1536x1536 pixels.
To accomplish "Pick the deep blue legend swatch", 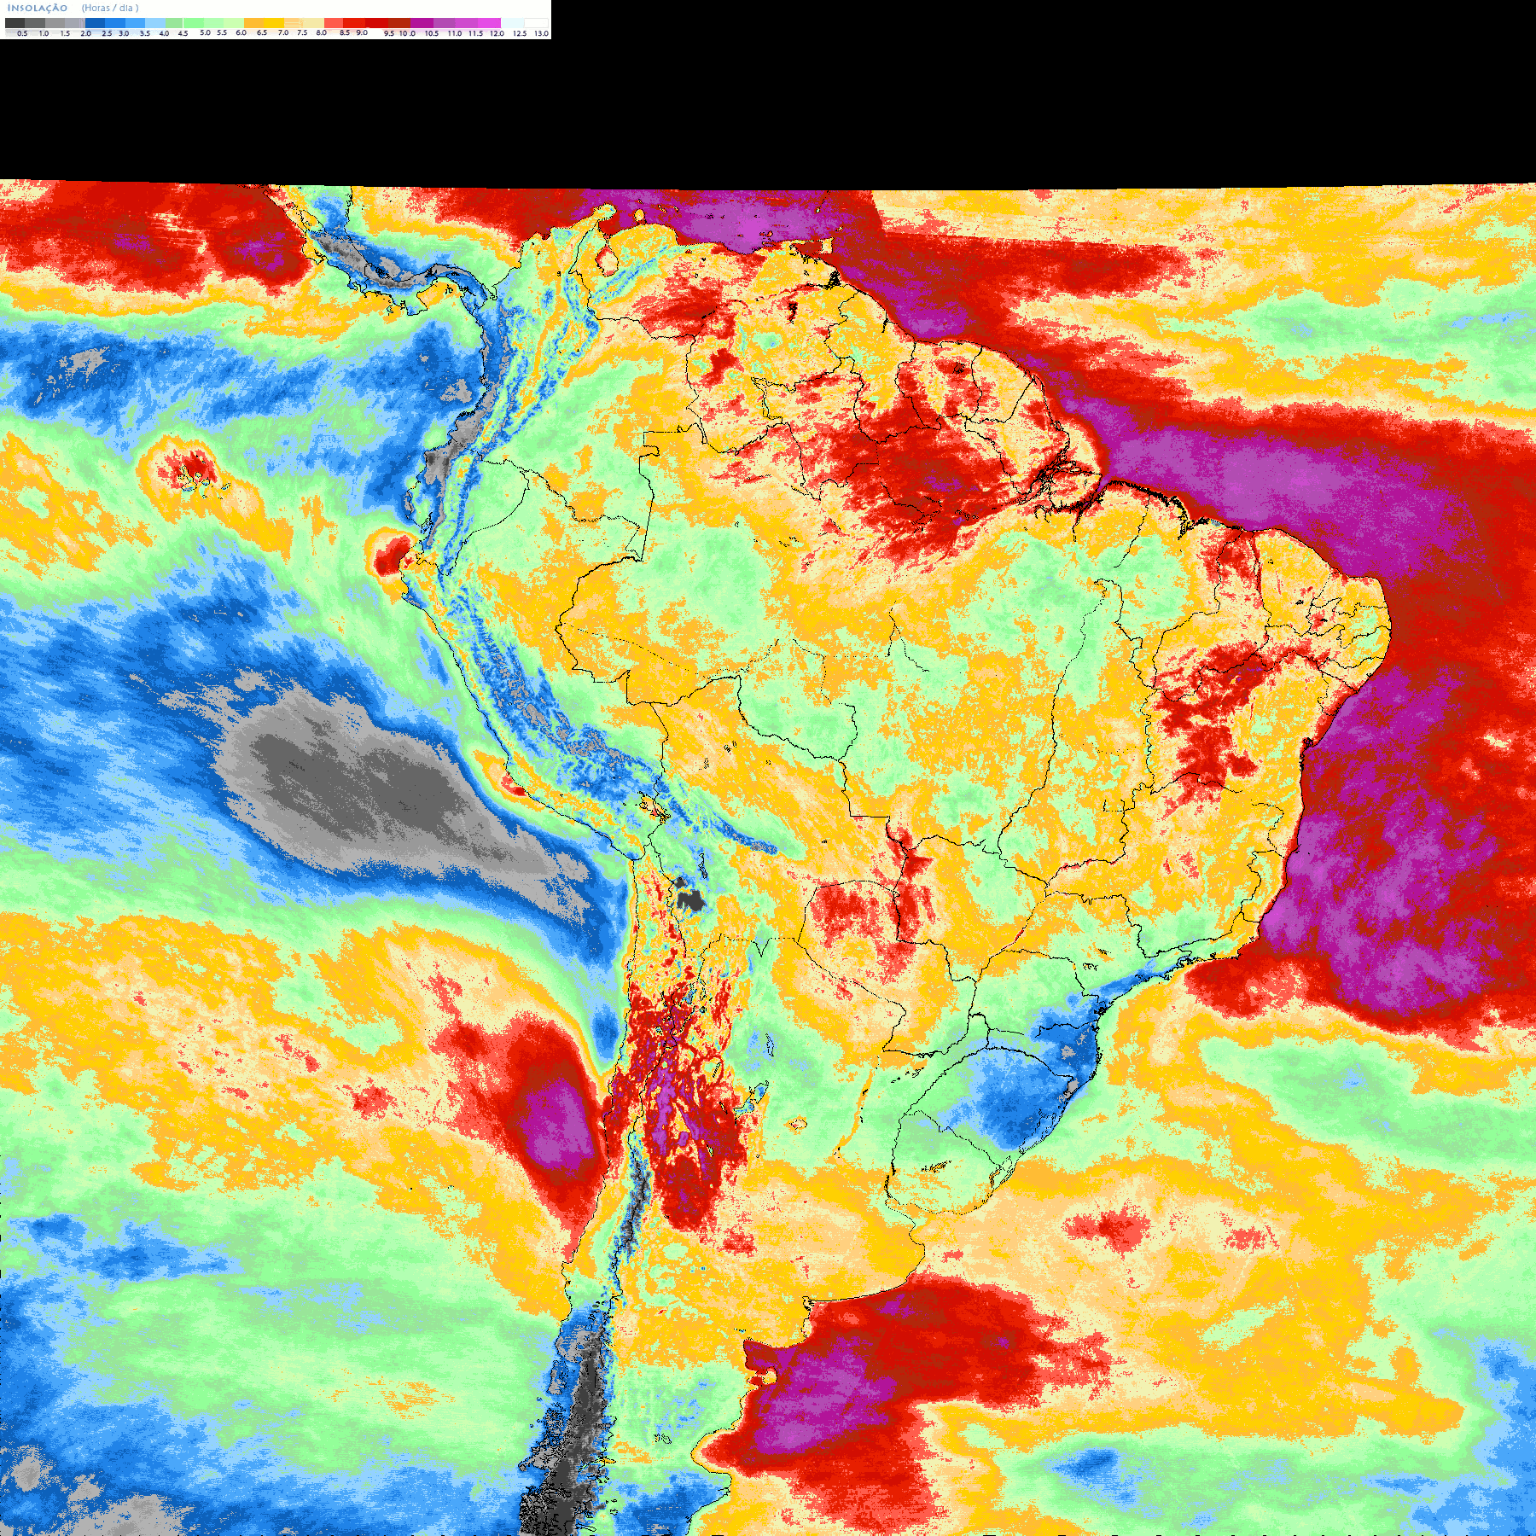I will pos(95,23).
